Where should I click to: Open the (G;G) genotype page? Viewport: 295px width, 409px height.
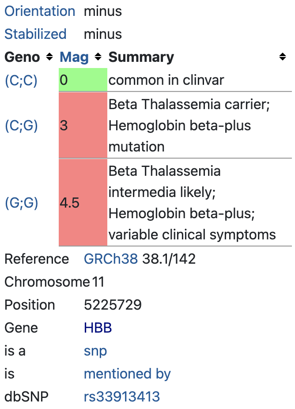[21, 203]
